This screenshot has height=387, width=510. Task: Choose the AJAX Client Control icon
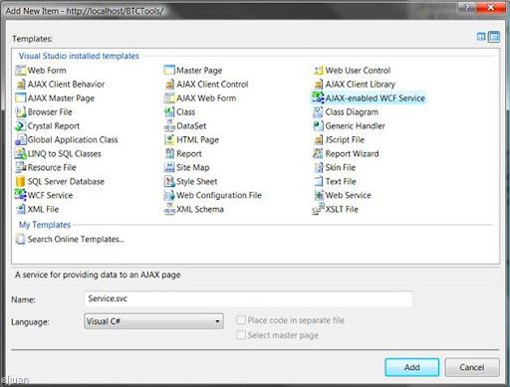click(169, 85)
